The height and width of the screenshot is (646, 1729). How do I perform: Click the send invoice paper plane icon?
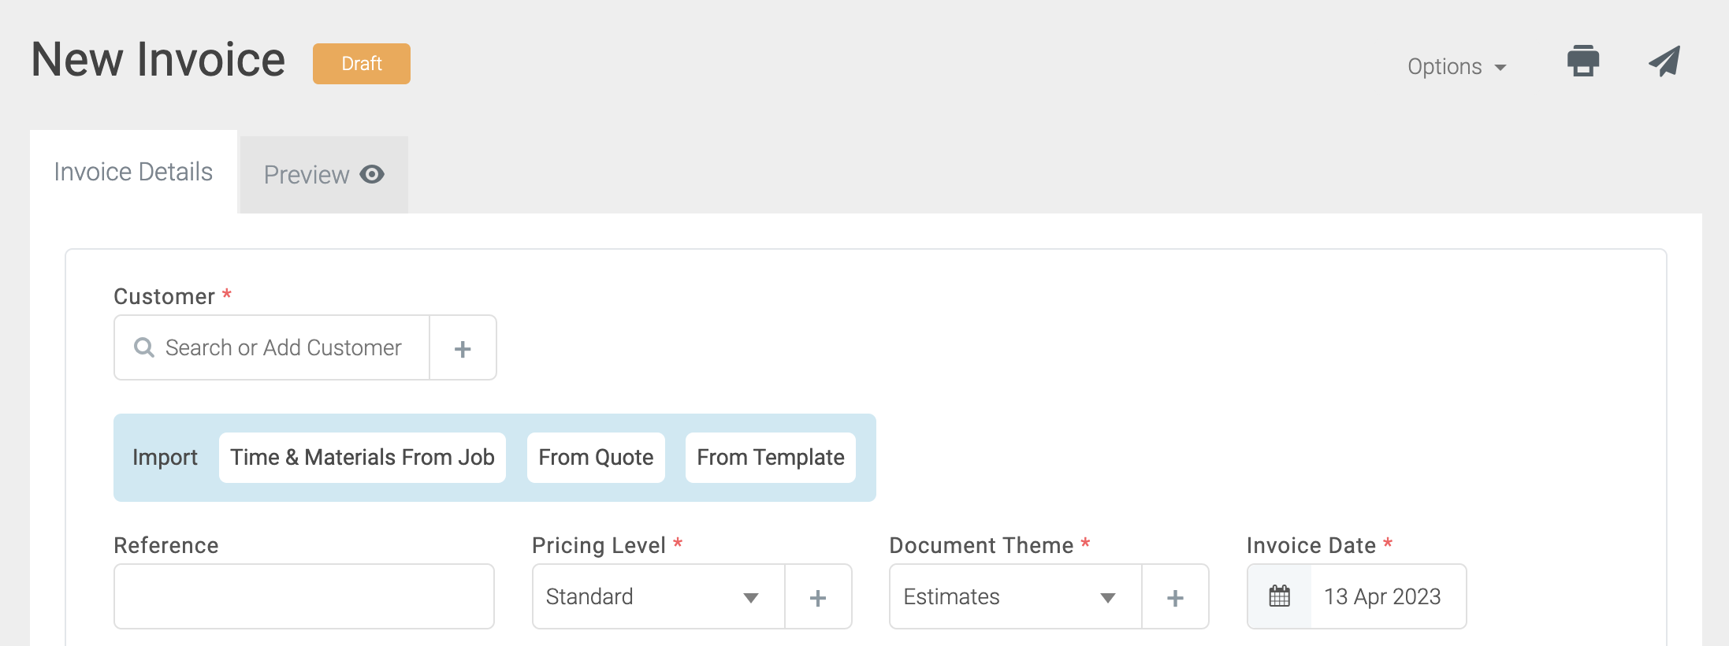pos(1664,61)
